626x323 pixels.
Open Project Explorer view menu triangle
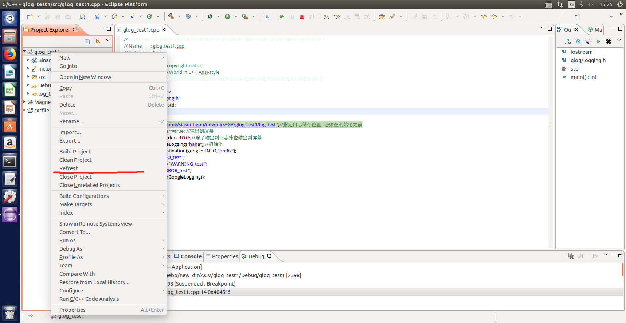click(108, 40)
